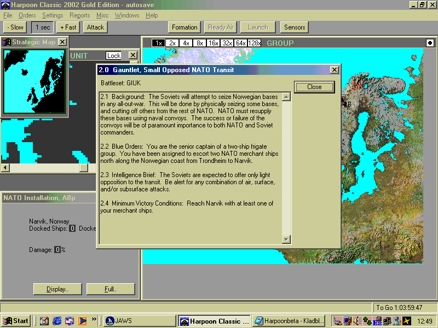Click the Strategic Map title icon
The width and height of the screenshot is (438, 328).
pos(6,42)
